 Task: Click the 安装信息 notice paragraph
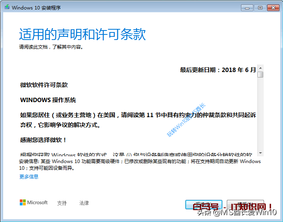coord(139,164)
